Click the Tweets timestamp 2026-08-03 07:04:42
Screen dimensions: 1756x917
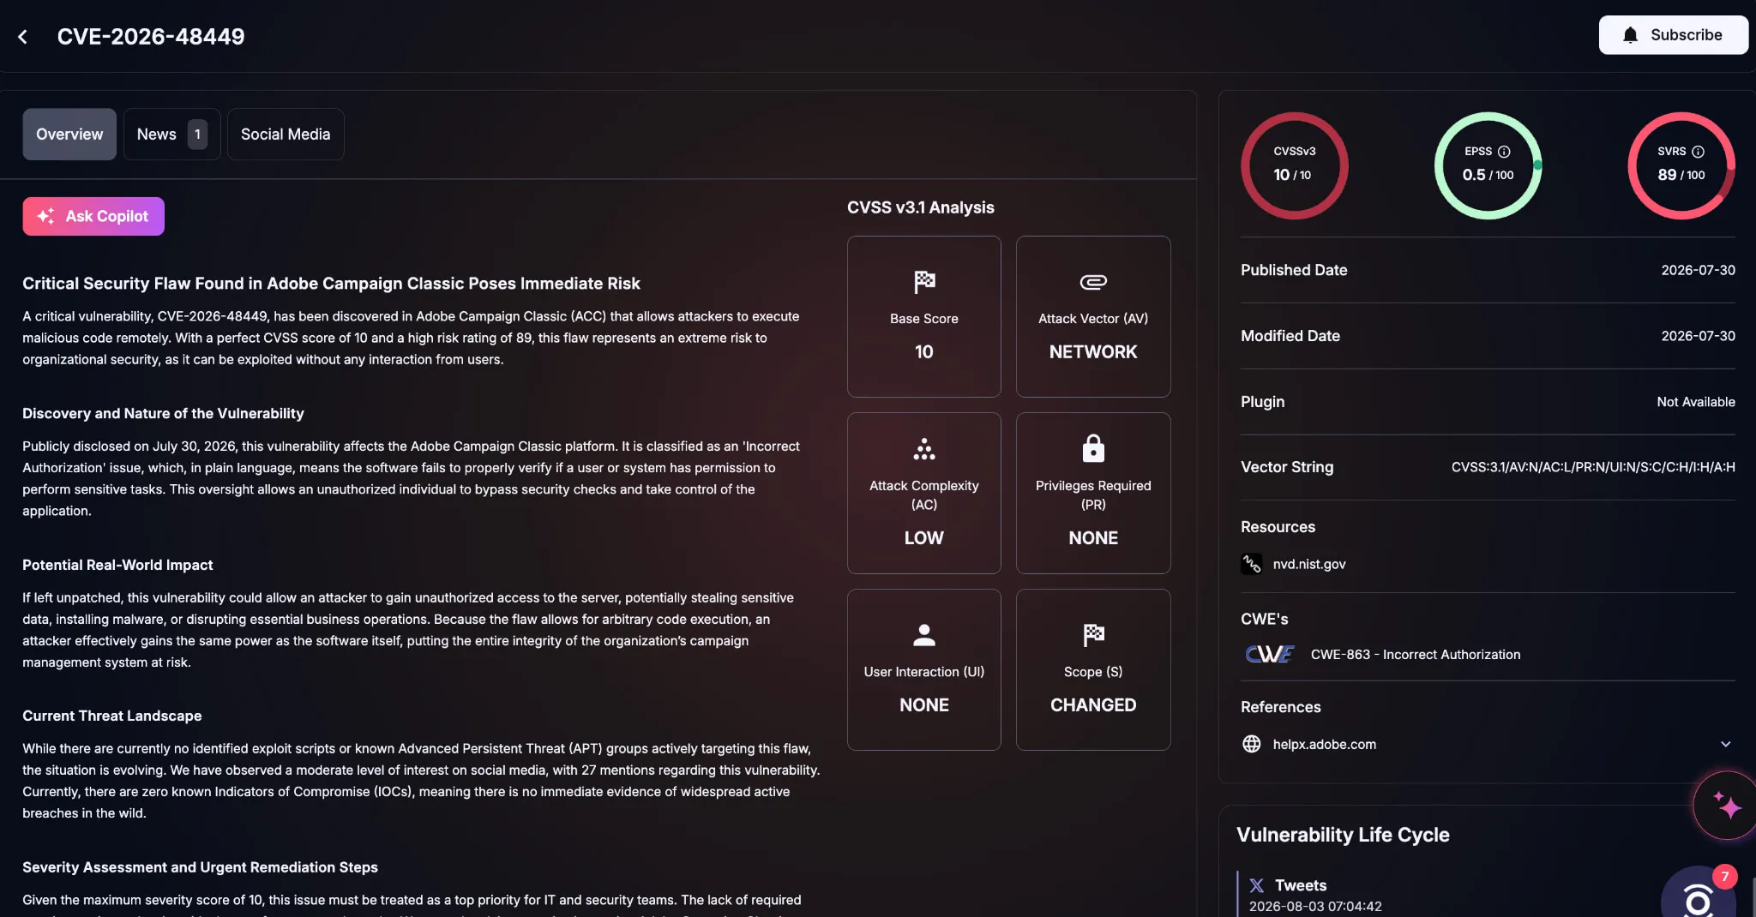click(x=1314, y=907)
